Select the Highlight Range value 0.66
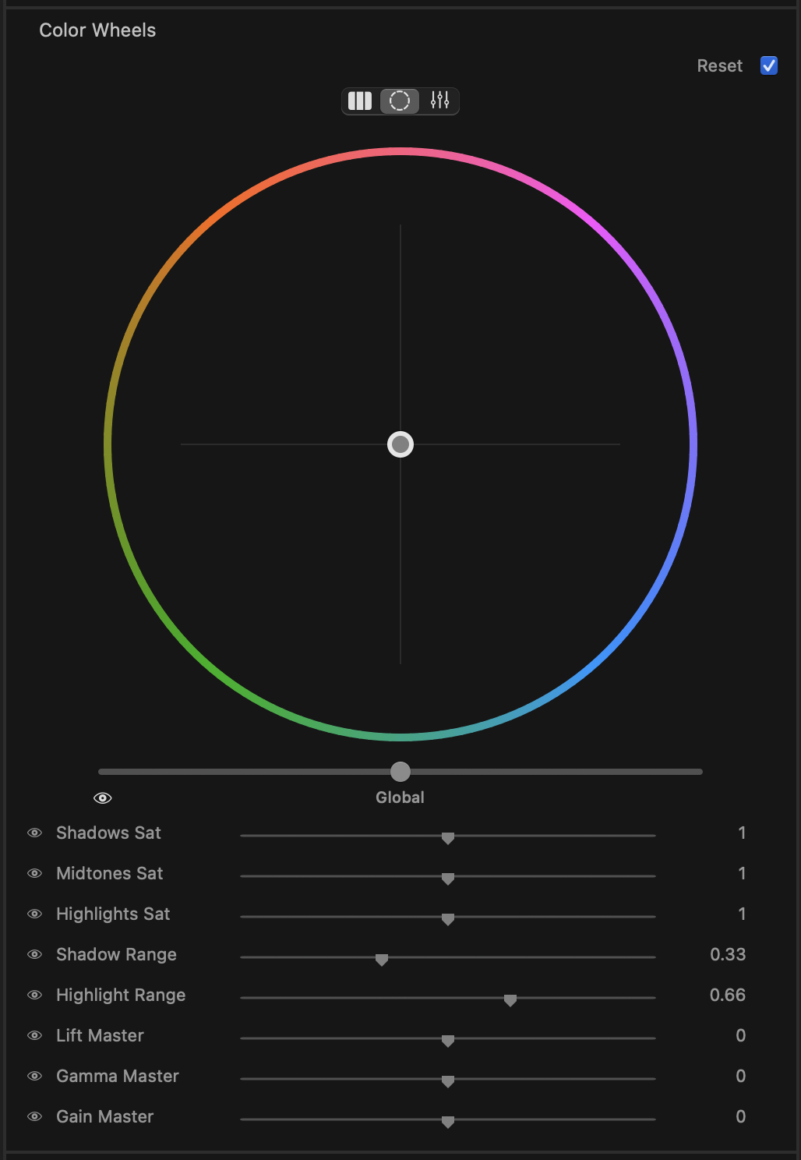This screenshot has width=801, height=1160. [x=728, y=995]
